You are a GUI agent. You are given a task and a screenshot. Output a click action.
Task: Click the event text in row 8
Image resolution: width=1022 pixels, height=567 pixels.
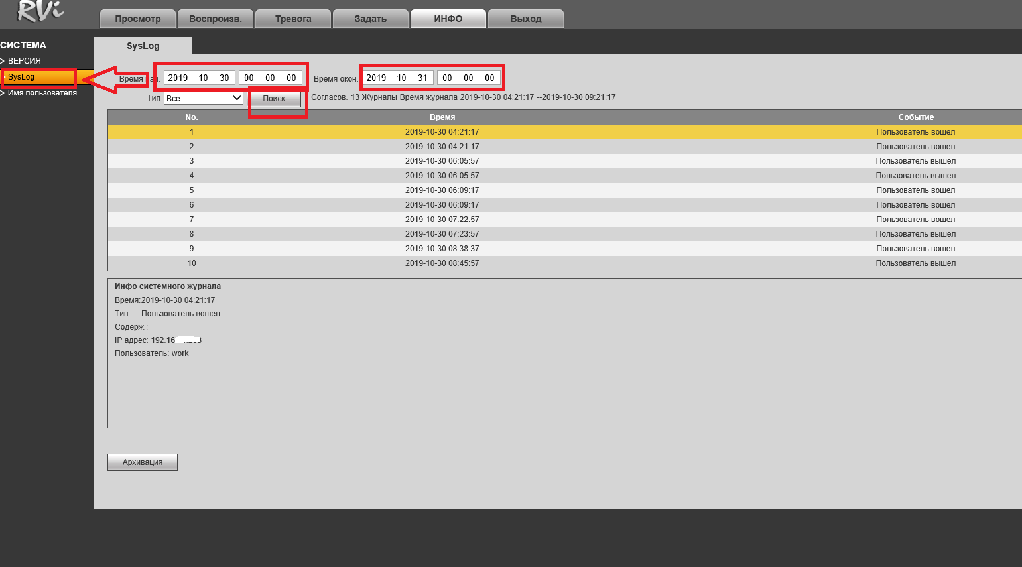coord(916,234)
